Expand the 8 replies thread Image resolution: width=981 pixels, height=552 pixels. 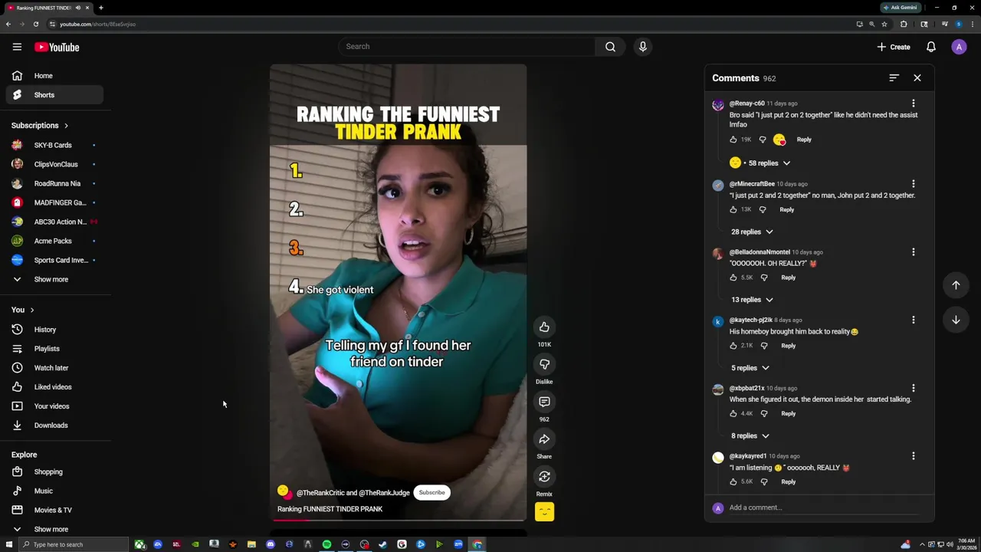(750, 435)
